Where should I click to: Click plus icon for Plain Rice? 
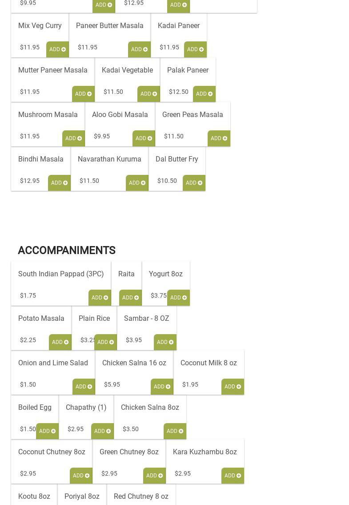pos(112,342)
